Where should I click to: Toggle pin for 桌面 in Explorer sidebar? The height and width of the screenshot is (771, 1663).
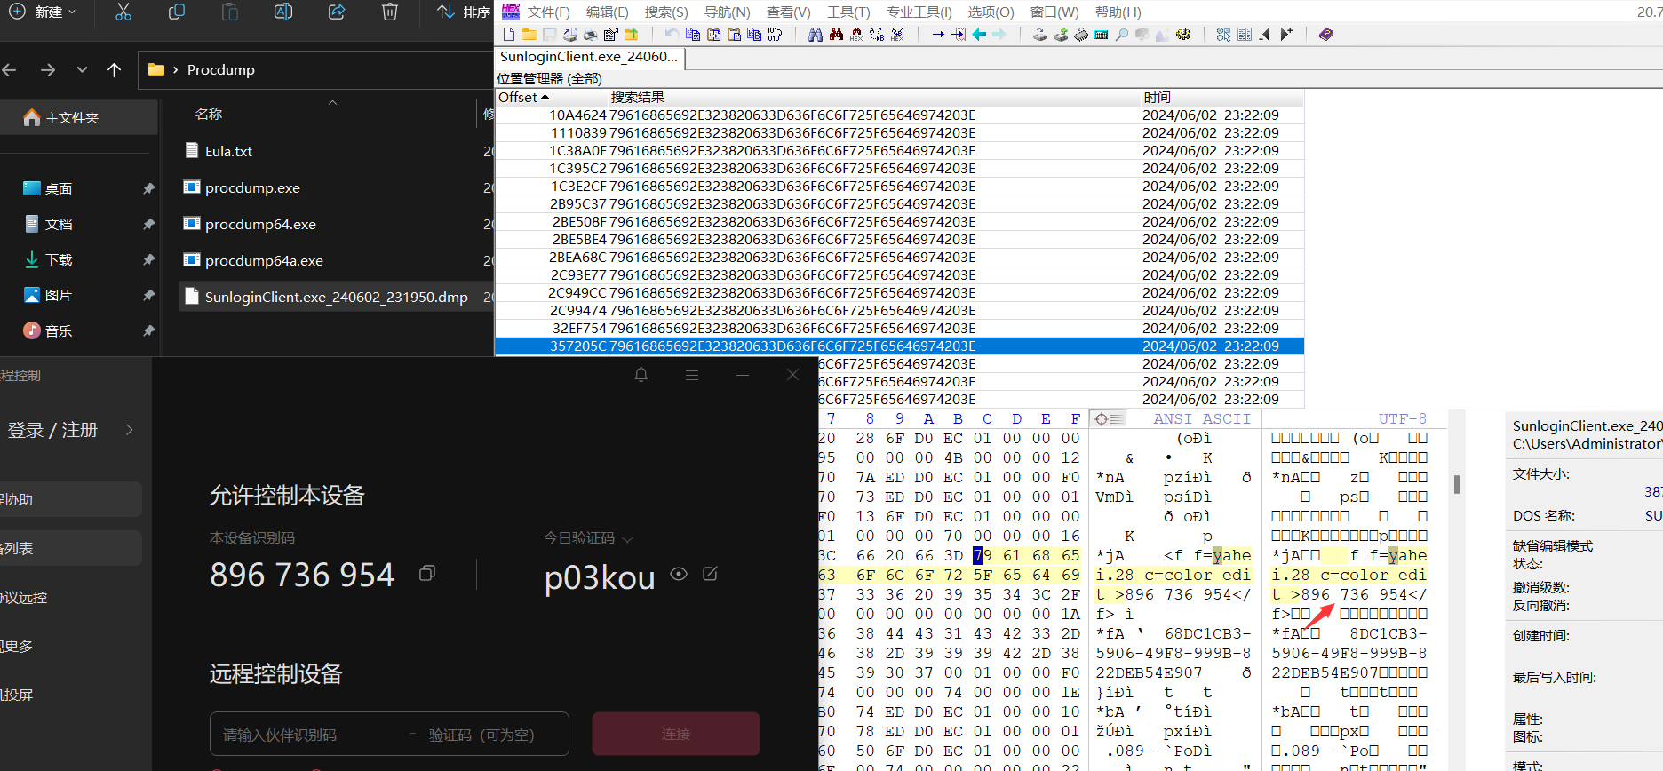click(148, 188)
